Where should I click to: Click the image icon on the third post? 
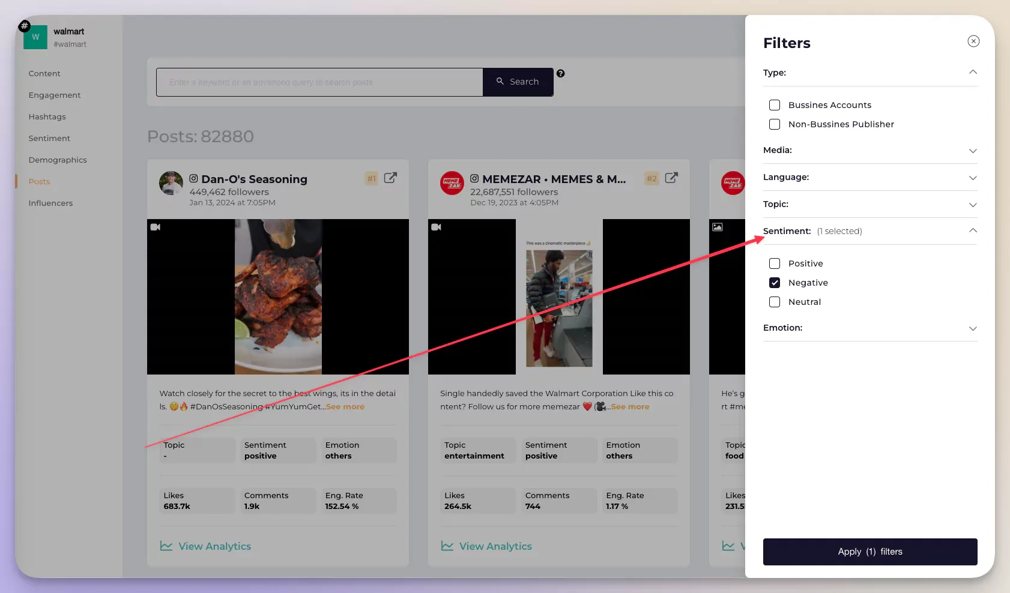tap(718, 227)
